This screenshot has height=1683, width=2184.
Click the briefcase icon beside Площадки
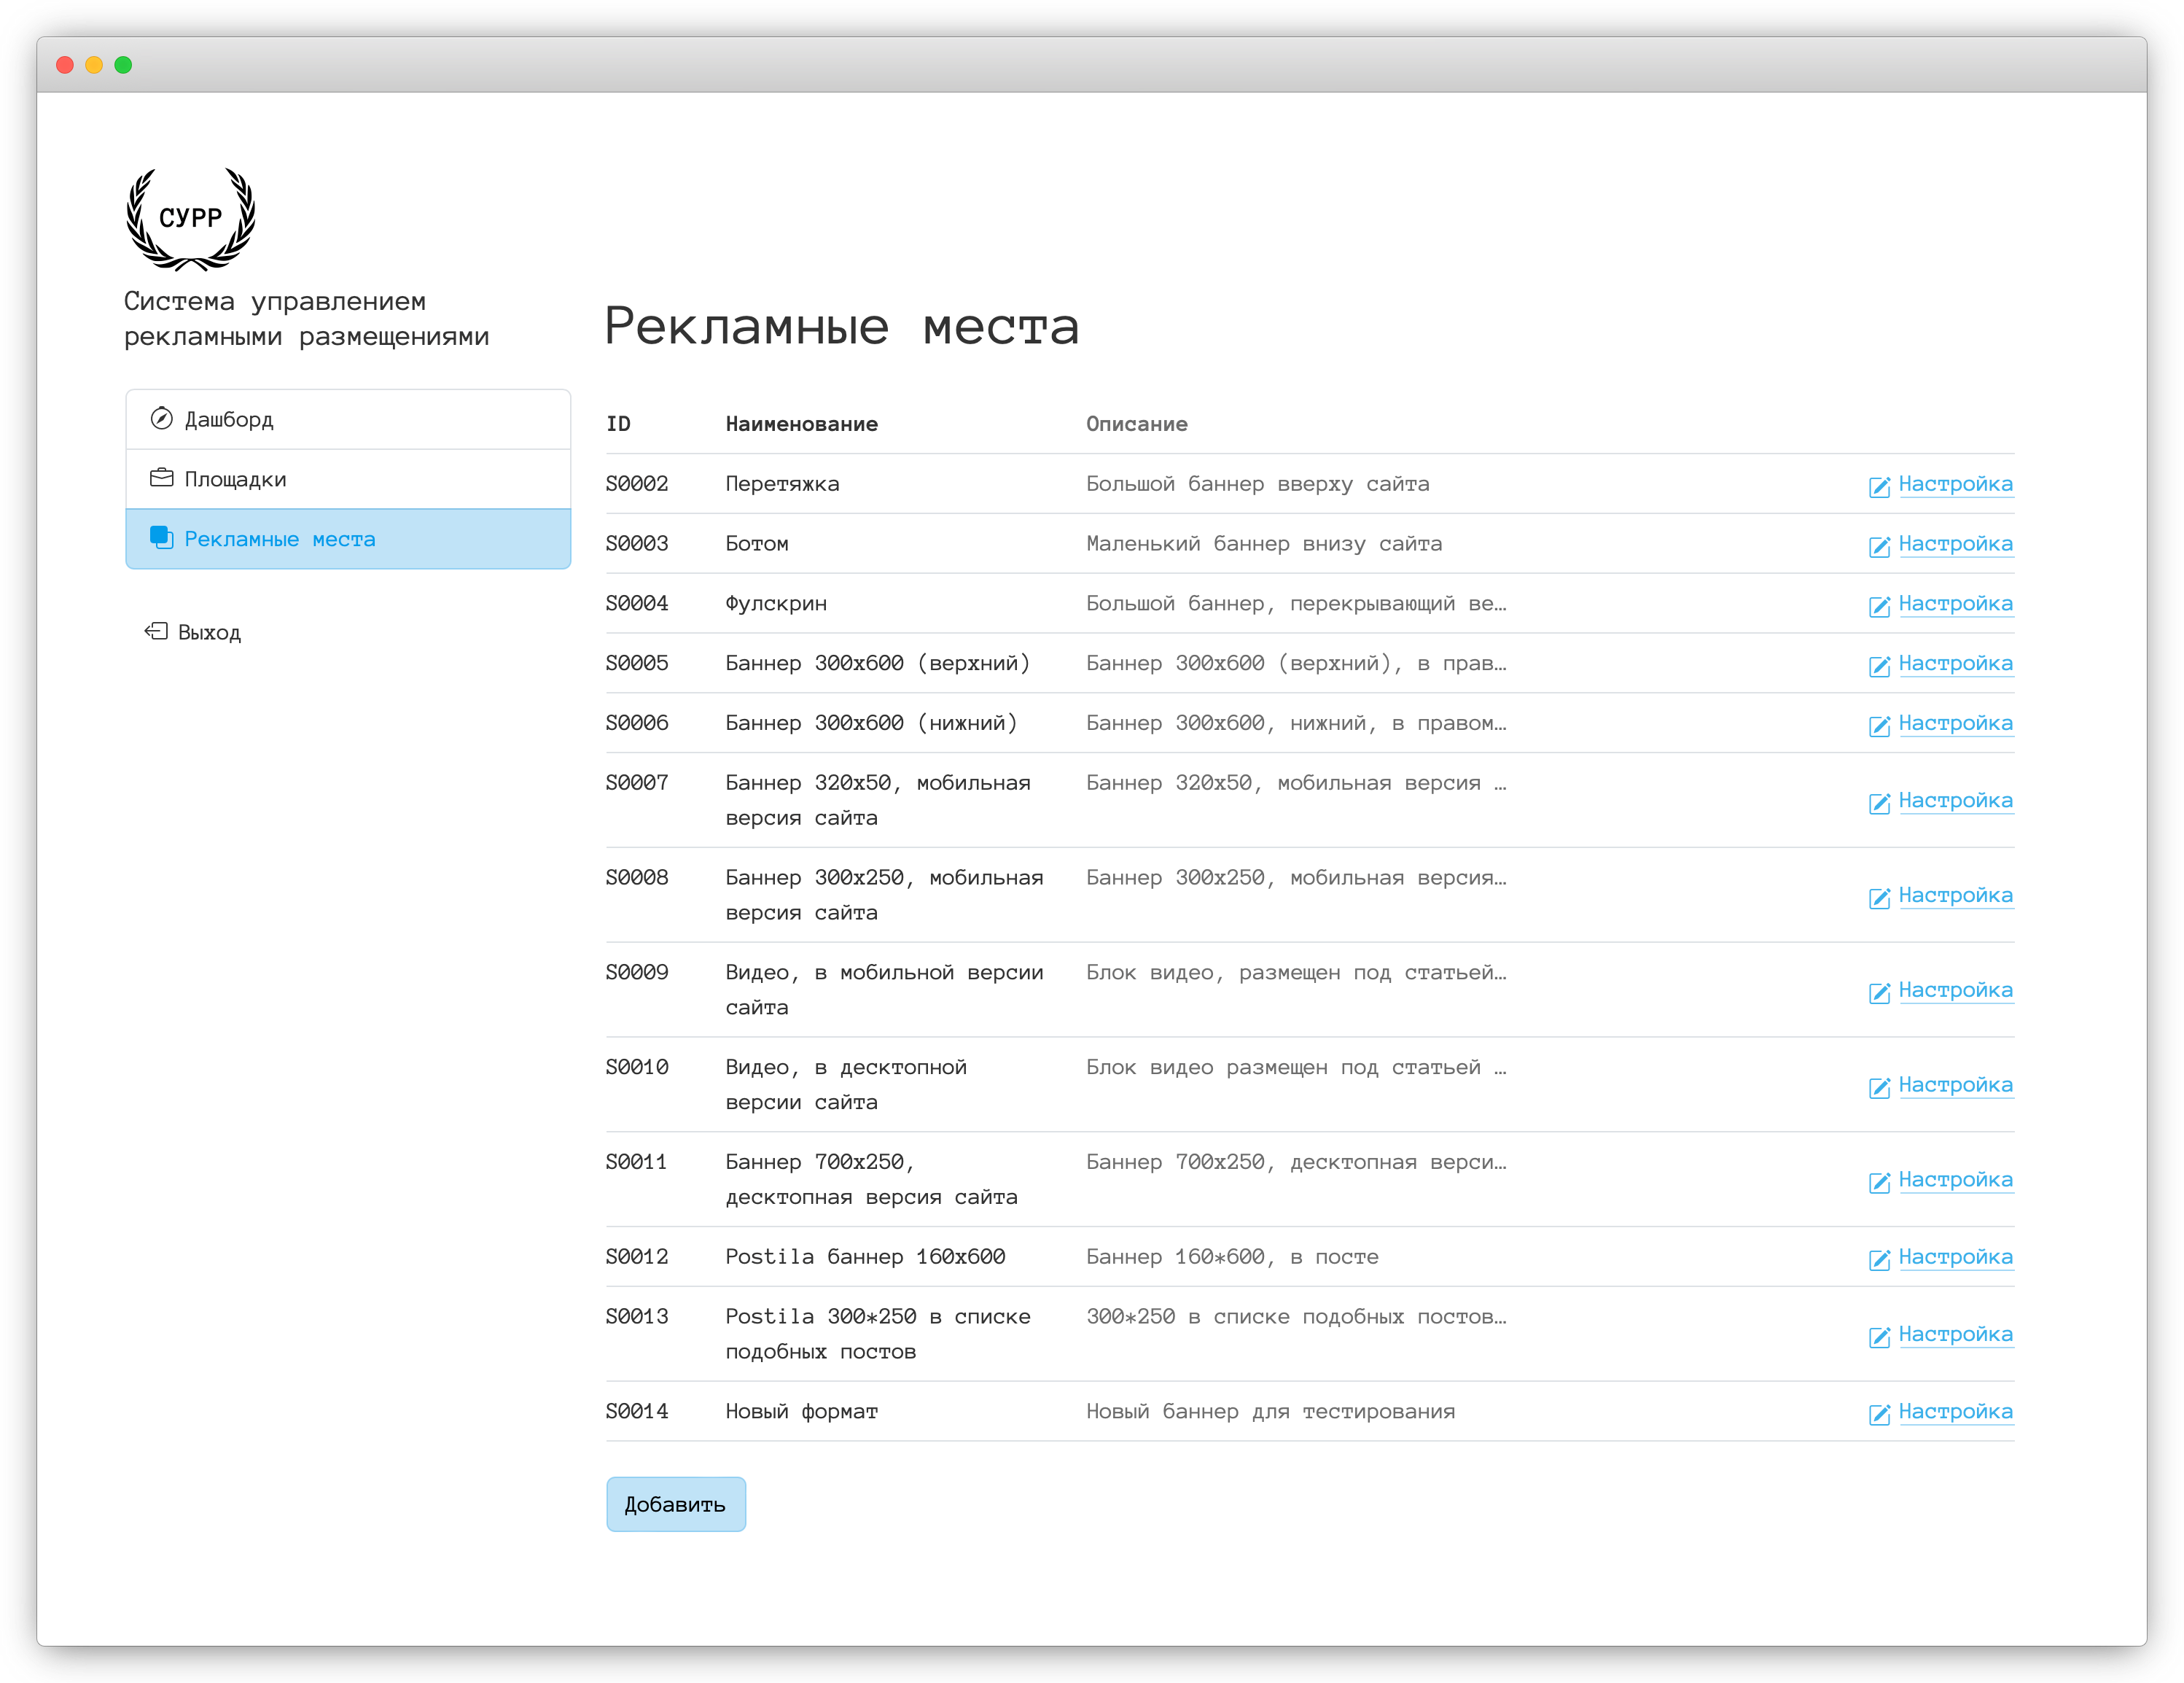click(x=161, y=478)
